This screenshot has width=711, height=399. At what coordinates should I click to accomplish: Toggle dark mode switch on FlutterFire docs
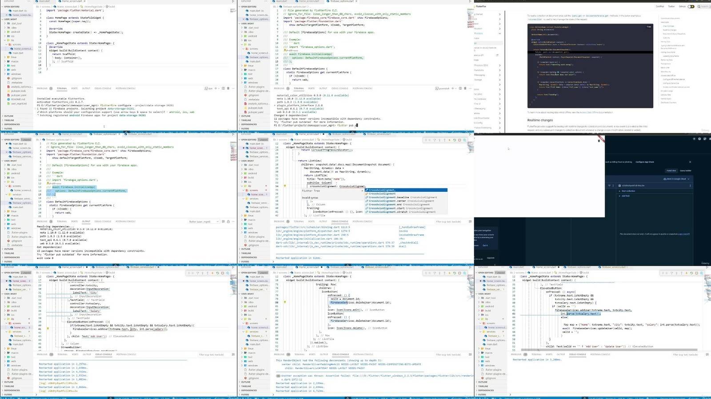[x=691, y=6]
